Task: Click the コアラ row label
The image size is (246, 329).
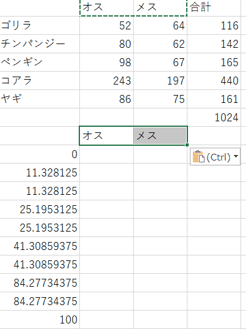Action: [x=40, y=81]
